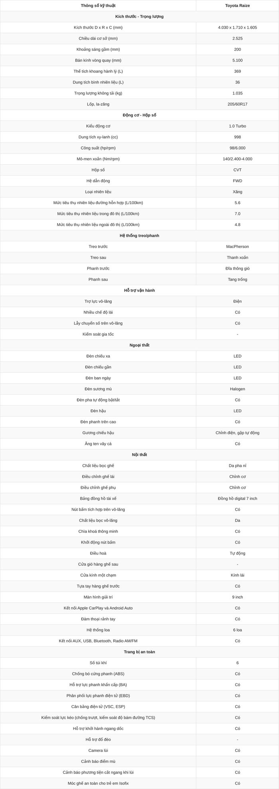Screen dimensions: 279x789
Task: Select the tire size cell 205/60R17
Action: [238, 104]
